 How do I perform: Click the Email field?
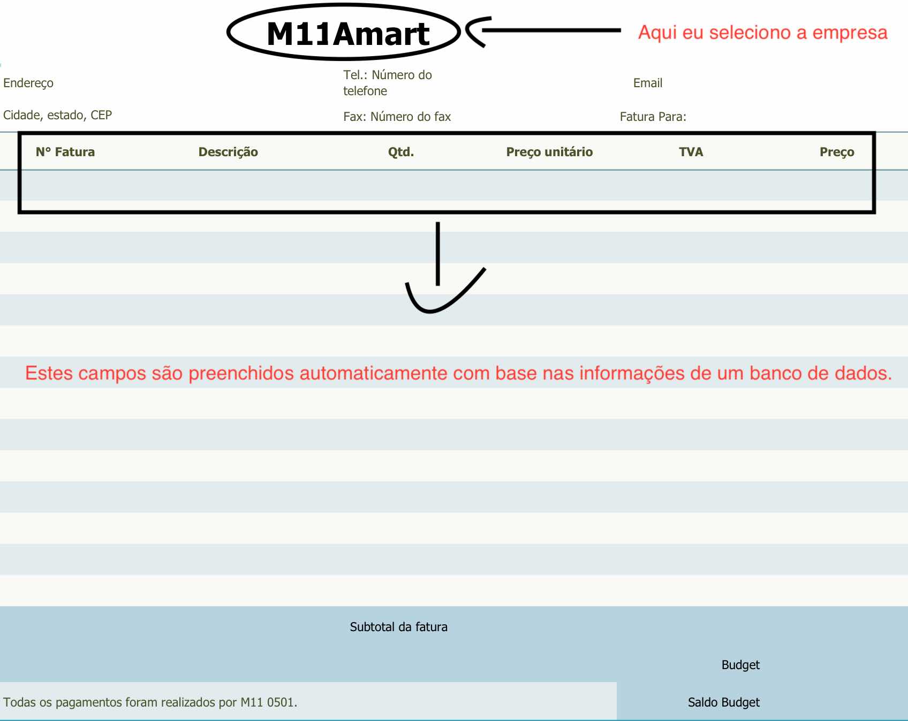click(x=648, y=83)
